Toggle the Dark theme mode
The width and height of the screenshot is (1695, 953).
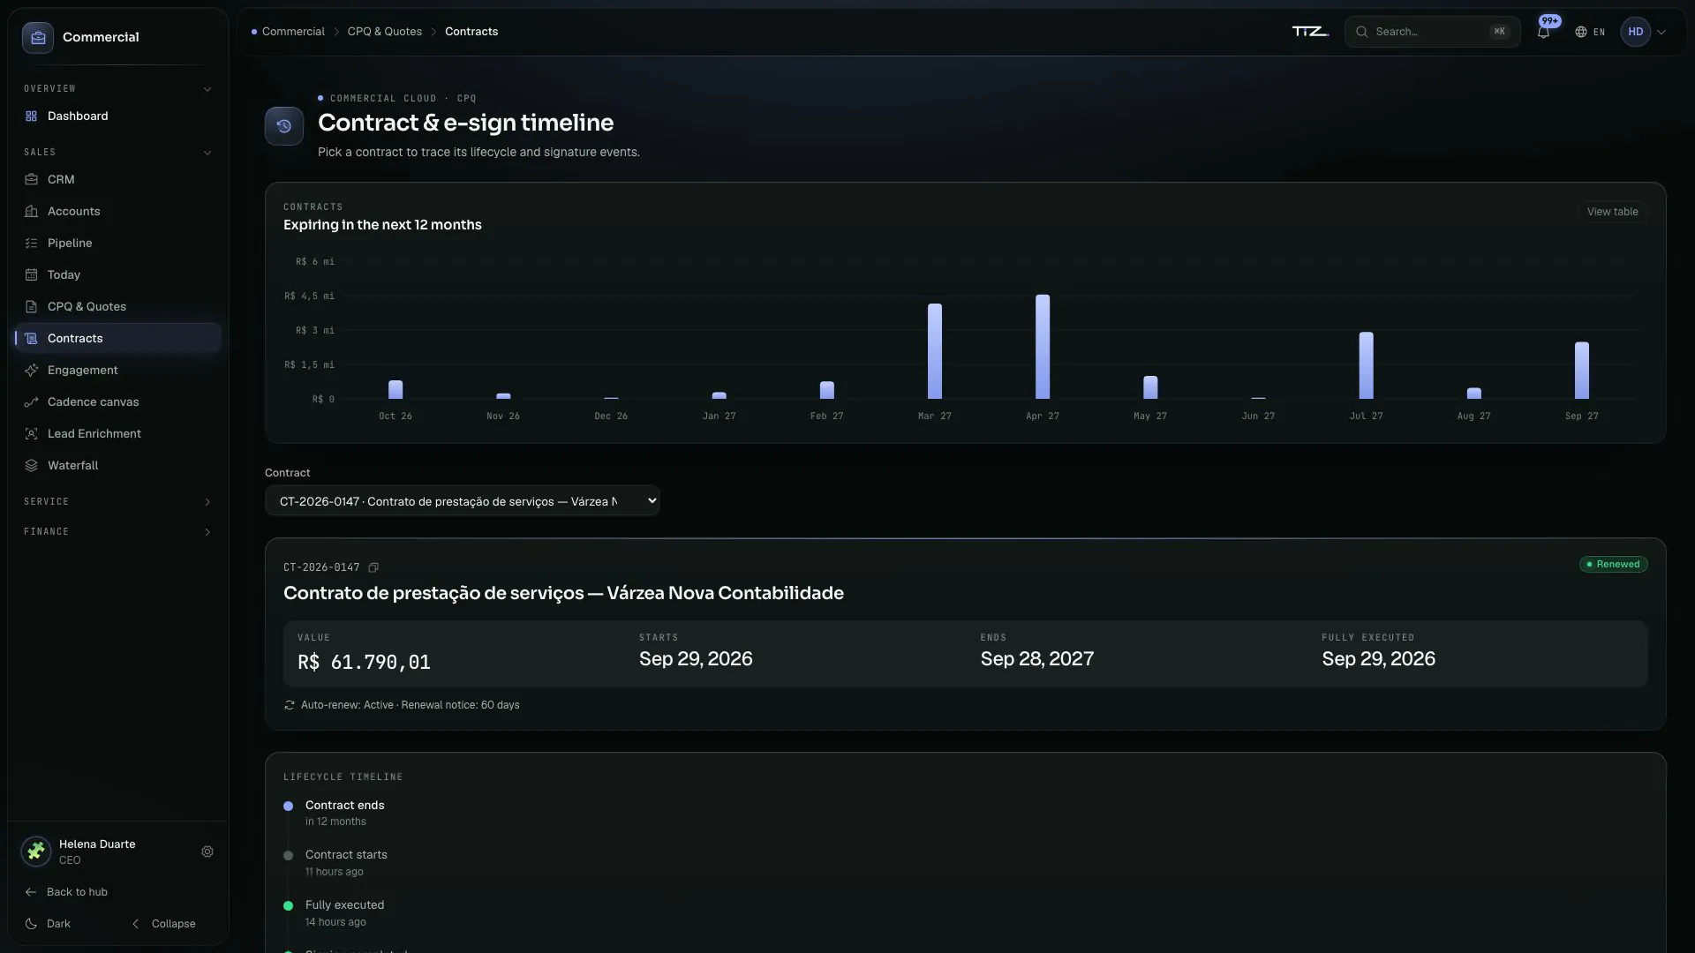pyautogui.click(x=49, y=924)
